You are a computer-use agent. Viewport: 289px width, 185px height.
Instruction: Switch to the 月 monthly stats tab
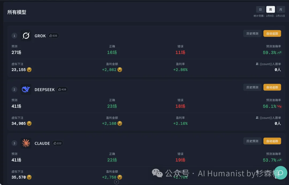point(280,9)
